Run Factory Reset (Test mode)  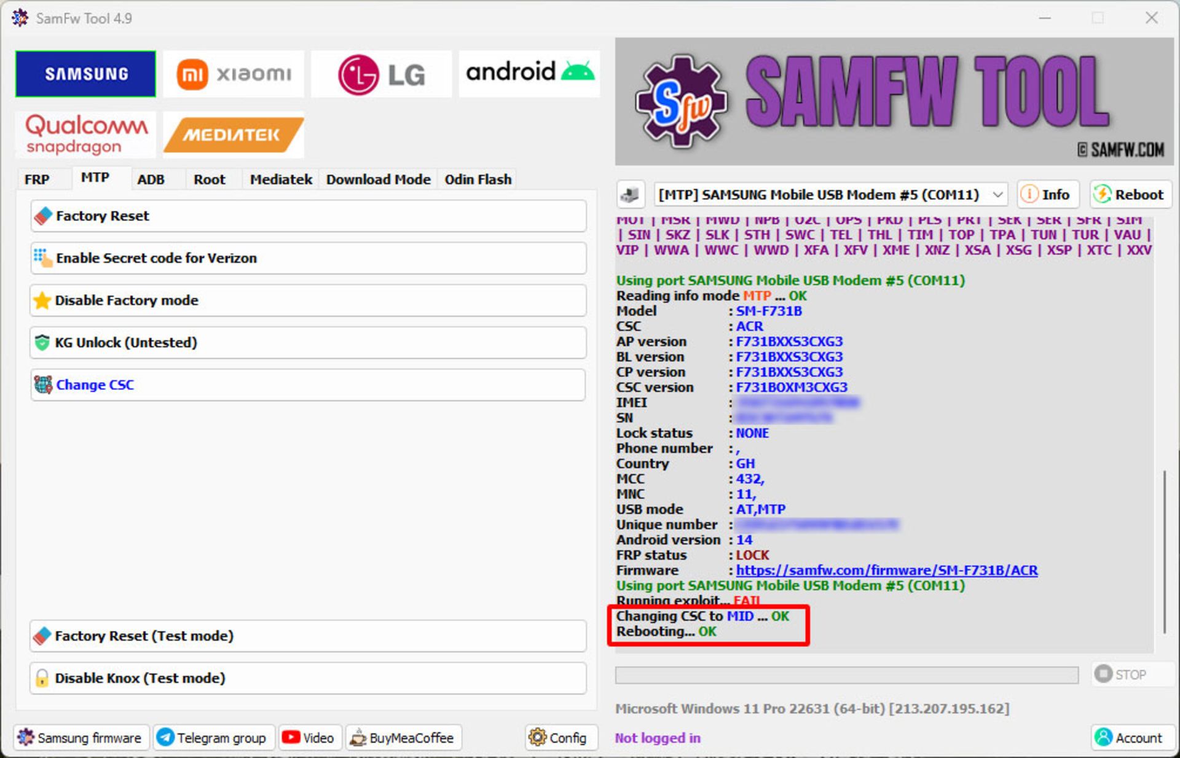[308, 636]
